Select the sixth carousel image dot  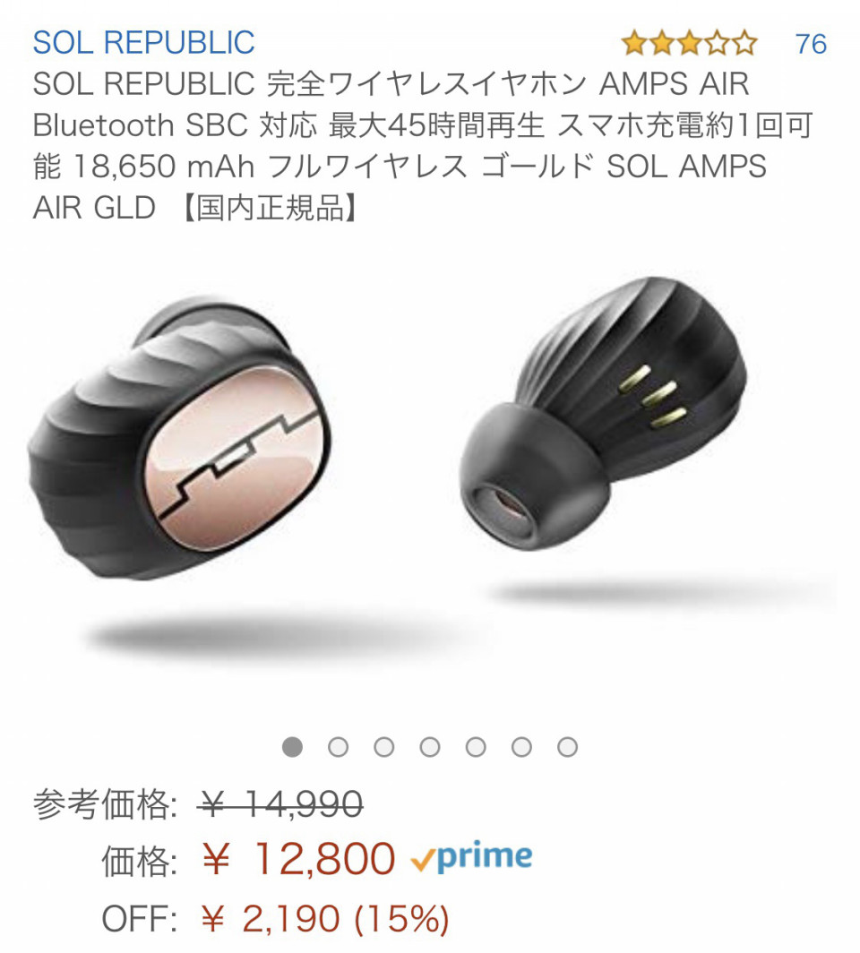point(521,746)
